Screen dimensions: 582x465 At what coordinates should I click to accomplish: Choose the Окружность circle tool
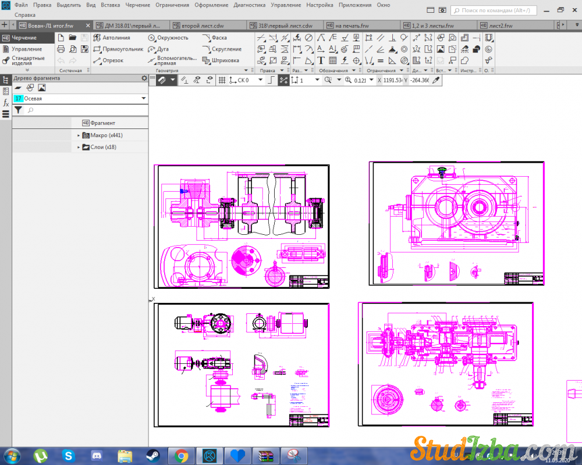(168, 38)
